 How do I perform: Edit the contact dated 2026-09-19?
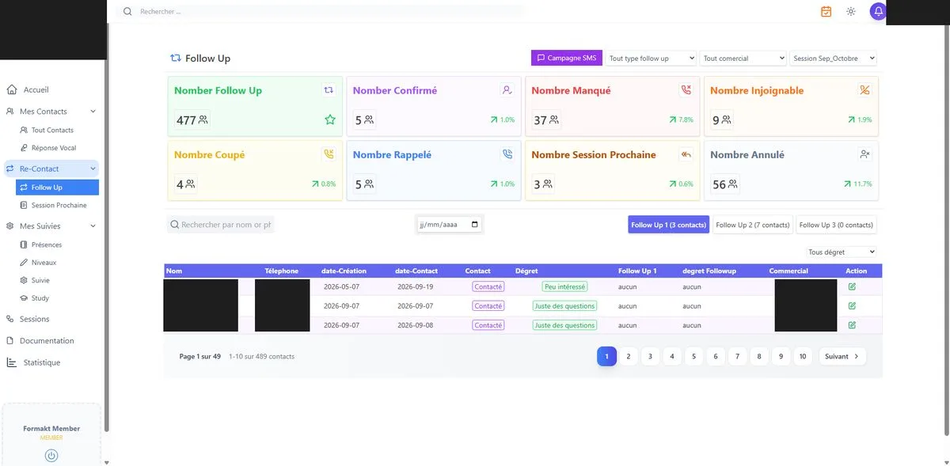pyautogui.click(x=852, y=286)
